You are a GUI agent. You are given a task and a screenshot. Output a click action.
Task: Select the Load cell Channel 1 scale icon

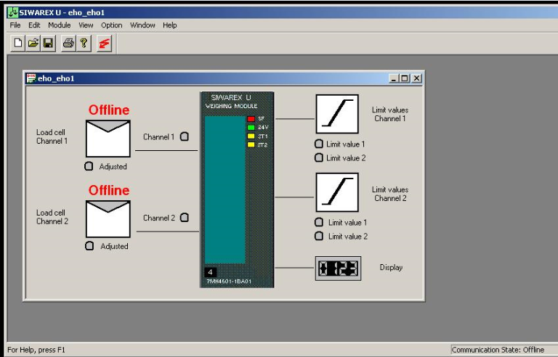point(108,139)
